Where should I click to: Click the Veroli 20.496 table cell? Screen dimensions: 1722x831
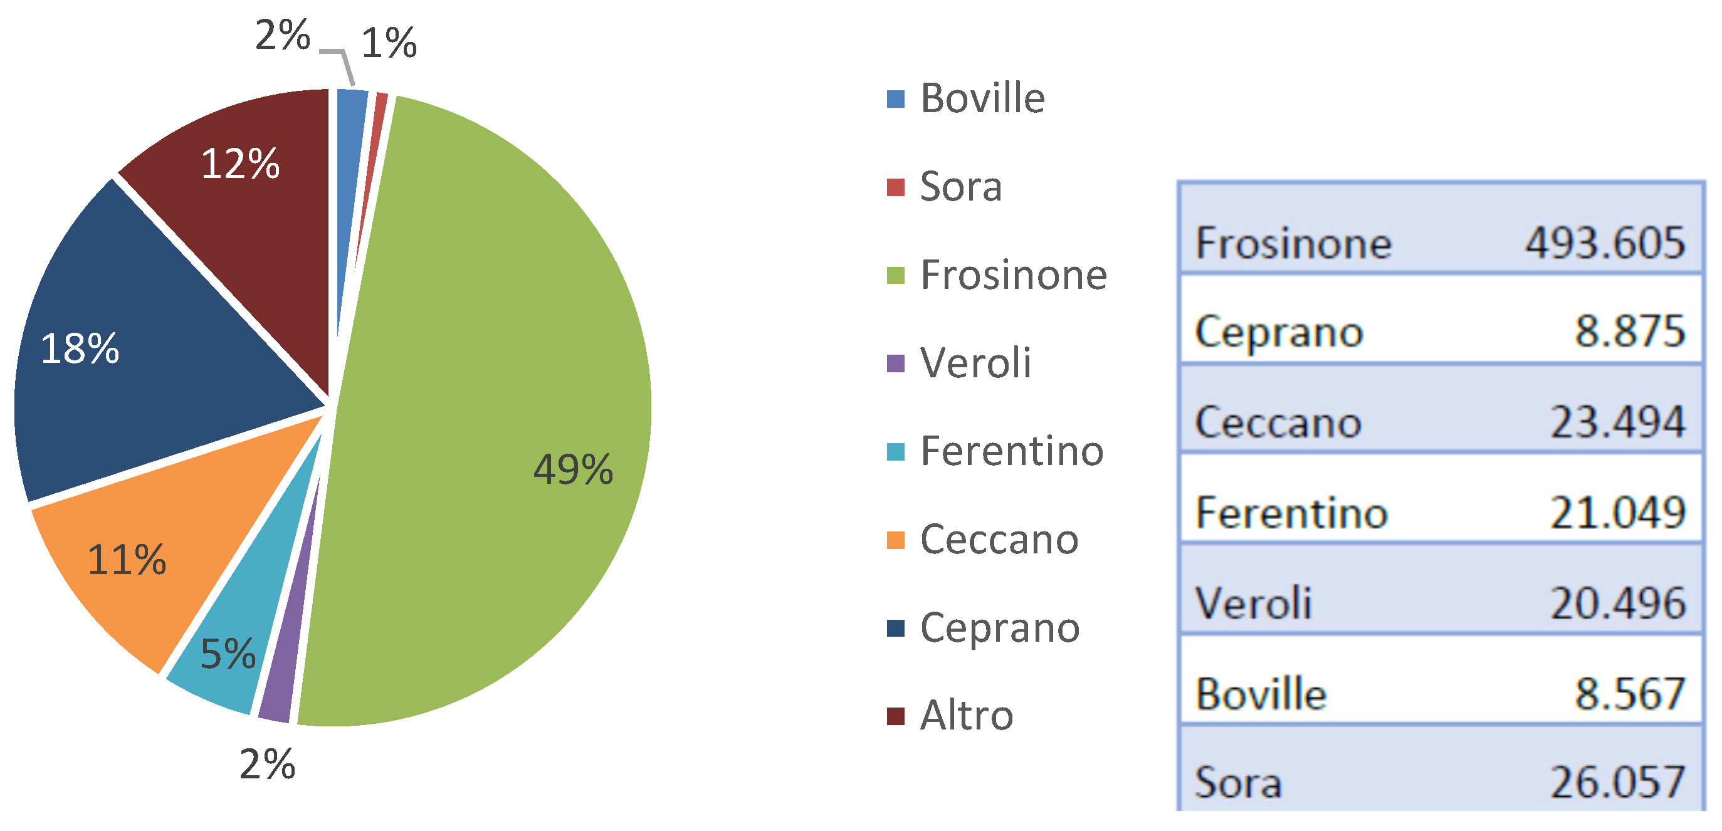[1440, 588]
